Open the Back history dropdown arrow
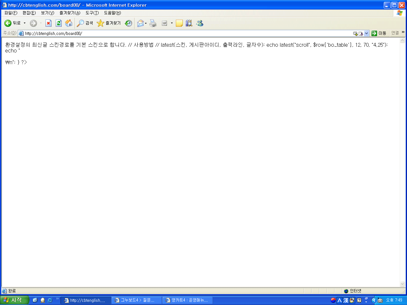Viewport: 407px width, 305px height. [24, 23]
